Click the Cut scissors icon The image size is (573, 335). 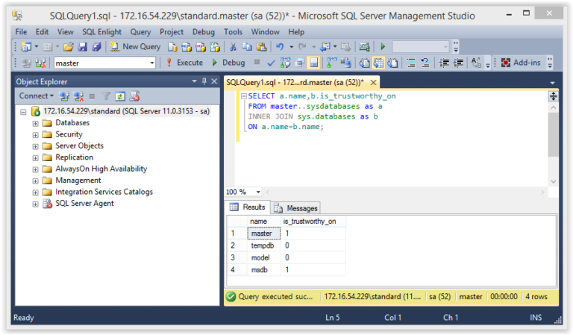233,46
